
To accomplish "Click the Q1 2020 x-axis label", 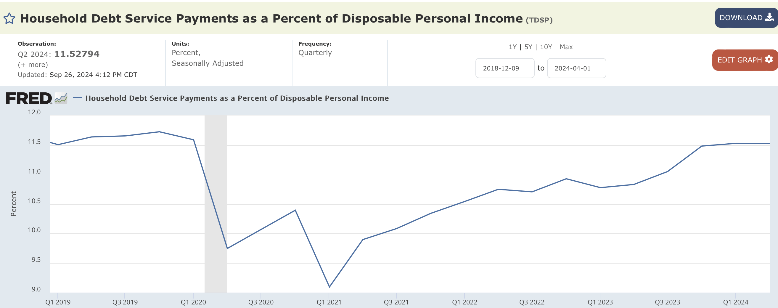I will click(193, 302).
